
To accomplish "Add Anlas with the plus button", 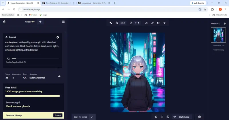I will (40, 22).
